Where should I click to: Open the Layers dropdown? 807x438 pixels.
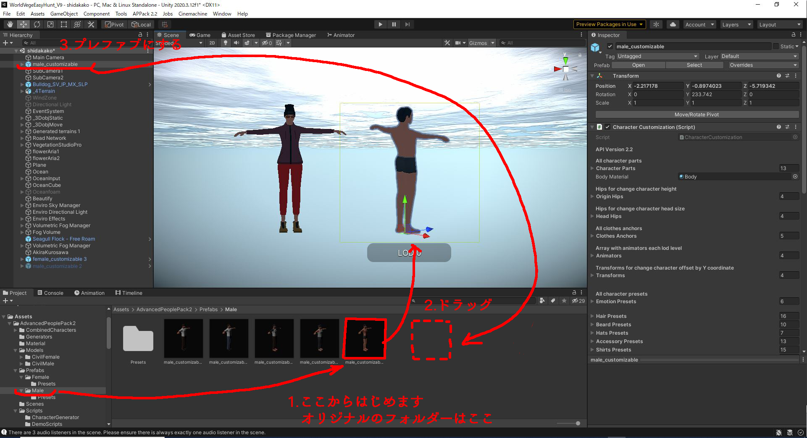pyautogui.click(x=736, y=24)
